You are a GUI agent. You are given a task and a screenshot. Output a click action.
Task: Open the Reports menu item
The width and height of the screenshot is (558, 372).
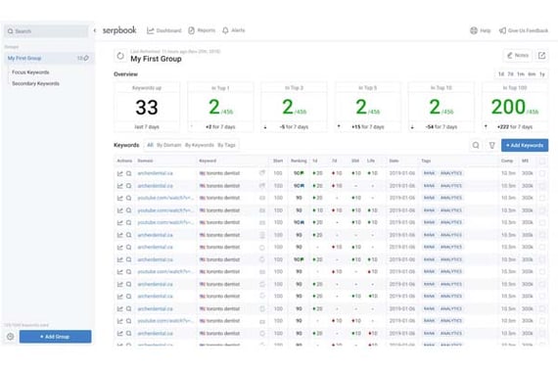(202, 30)
